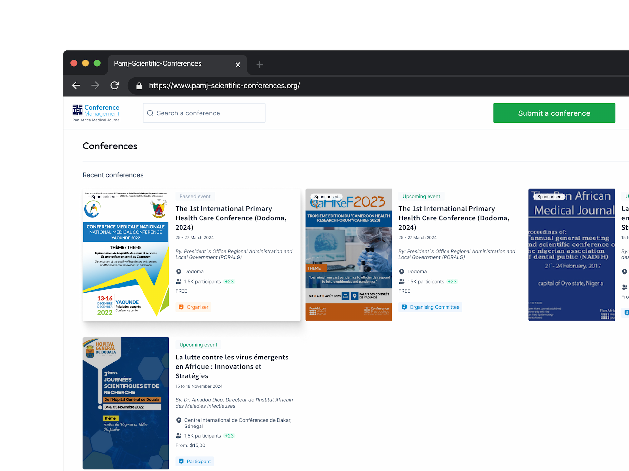Open a new tab with plus icon
The image size is (629, 471).
[260, 65]
